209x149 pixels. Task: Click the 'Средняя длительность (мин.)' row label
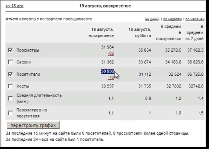pos(39,99)
